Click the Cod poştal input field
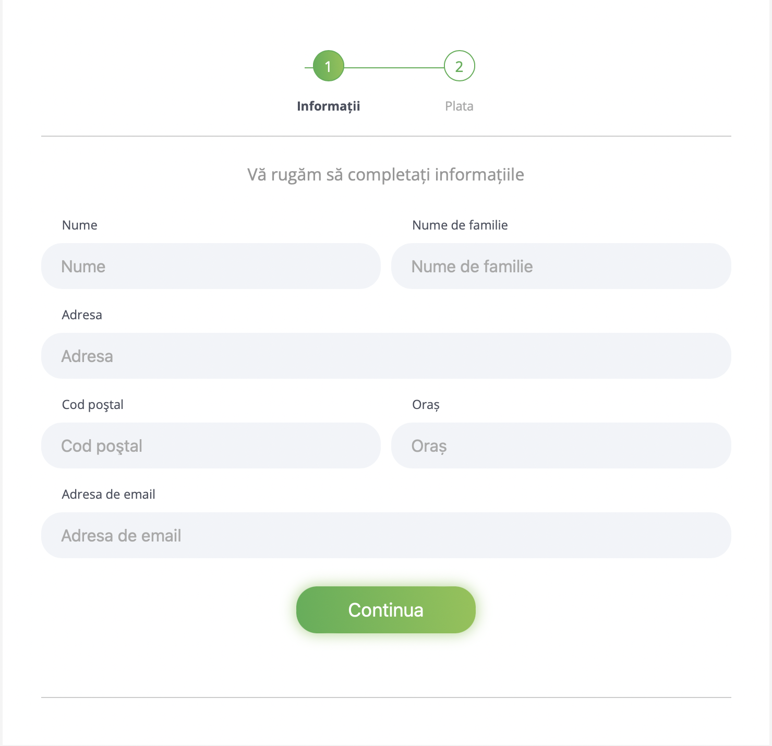Viewport: 772px width, 746px height. (211, 446)
